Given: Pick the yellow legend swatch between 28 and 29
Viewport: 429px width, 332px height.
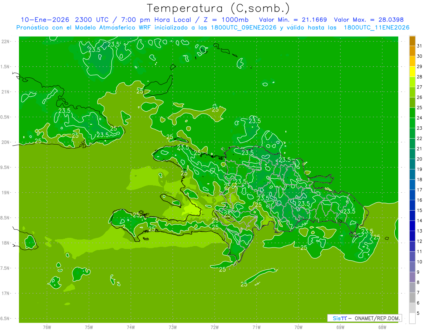Looking at the screenshot, I should [x=412, y=71].
